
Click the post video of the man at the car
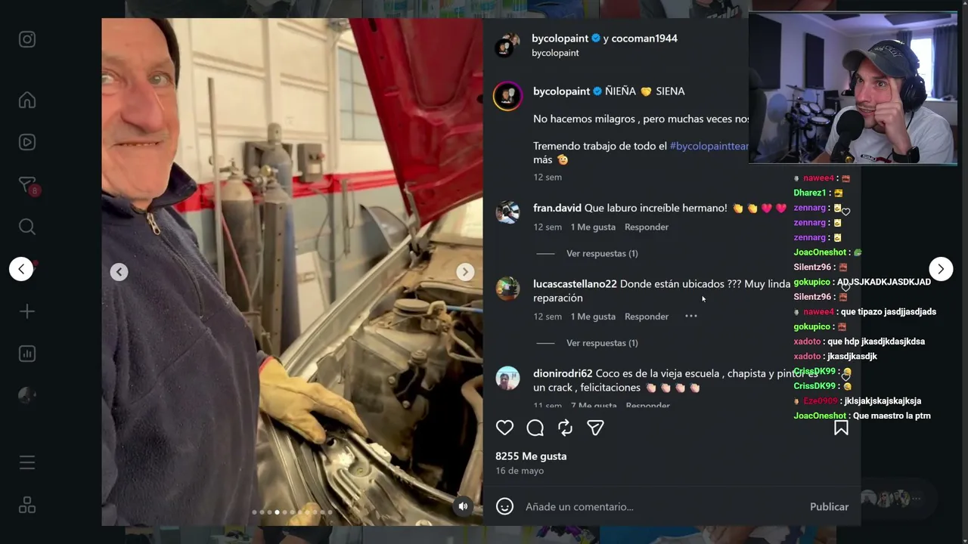tap(292, 272)
